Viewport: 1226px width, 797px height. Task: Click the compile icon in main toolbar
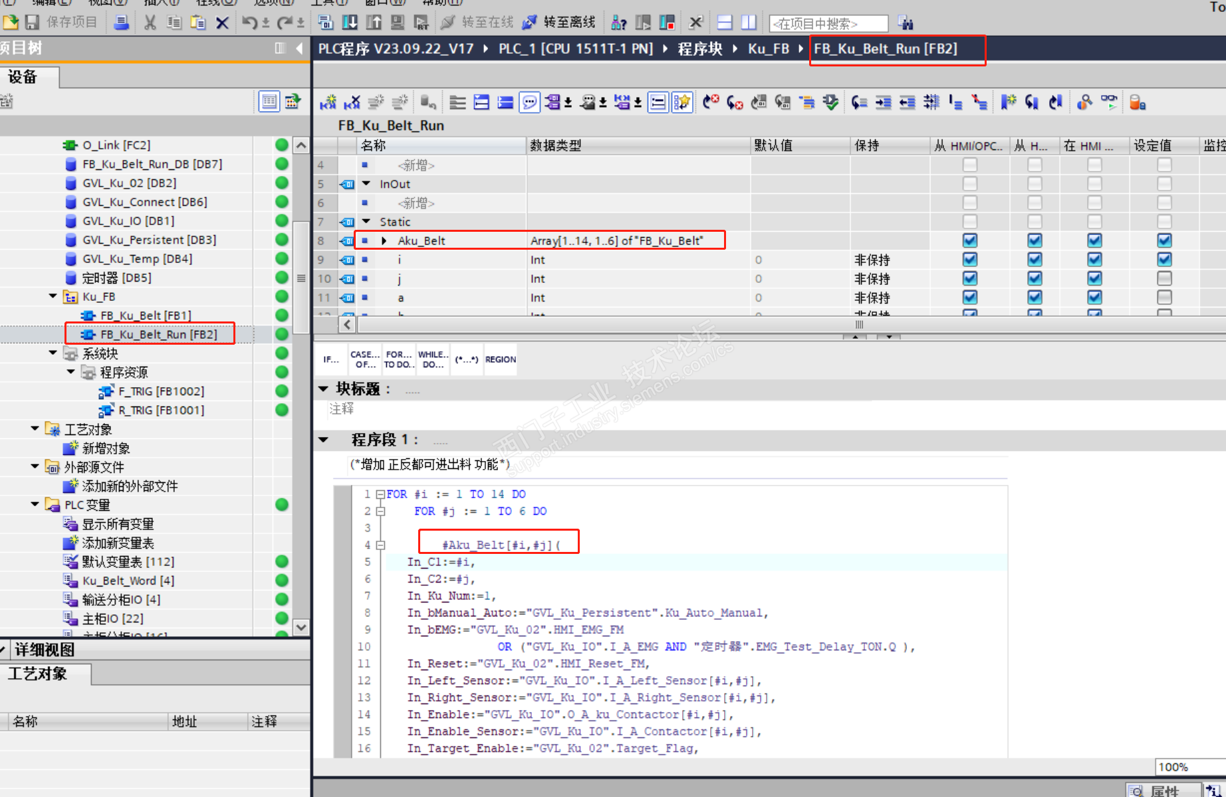click(326, 23)
